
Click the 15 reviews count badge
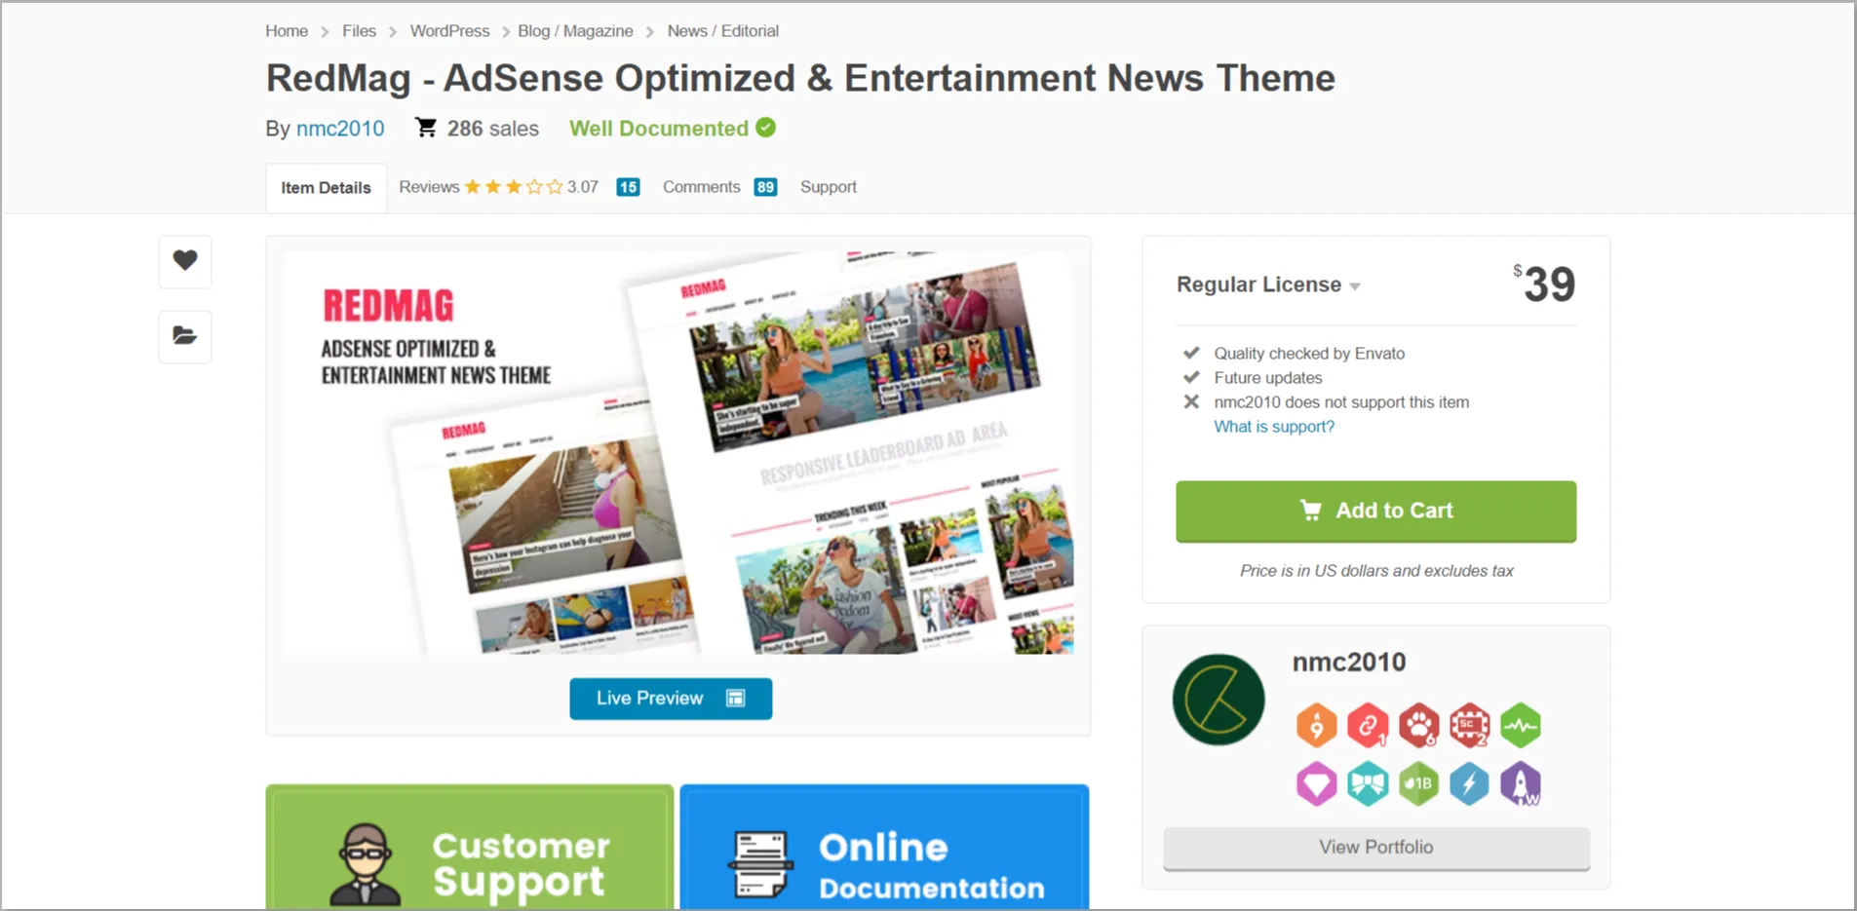[x=628, y=187]
